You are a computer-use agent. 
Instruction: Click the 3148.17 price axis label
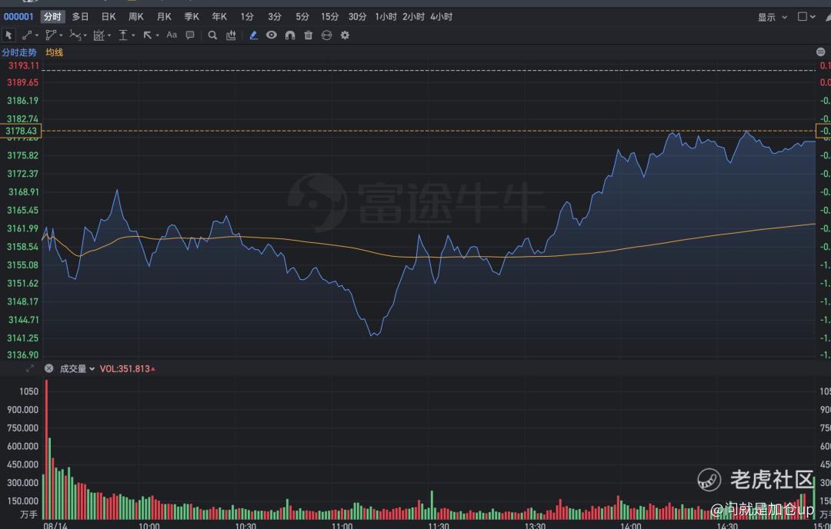point(23,301)
